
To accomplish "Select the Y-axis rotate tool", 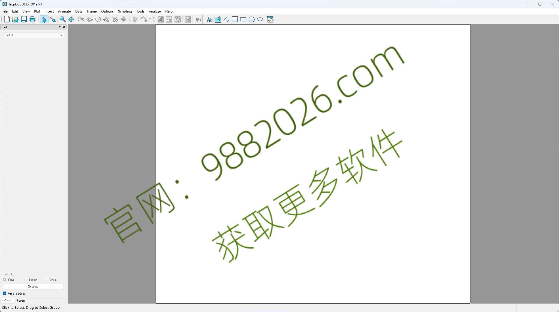I will tap(115, 19).
